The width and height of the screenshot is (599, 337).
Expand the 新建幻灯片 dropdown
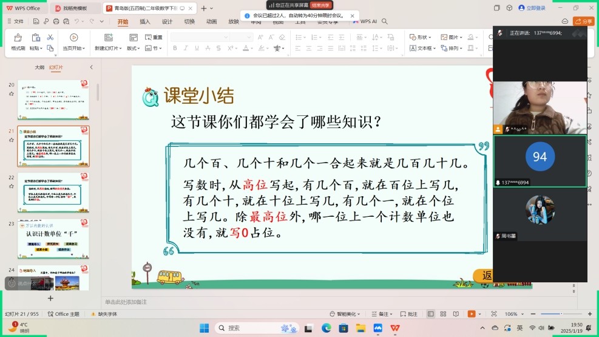coord(108,48)
